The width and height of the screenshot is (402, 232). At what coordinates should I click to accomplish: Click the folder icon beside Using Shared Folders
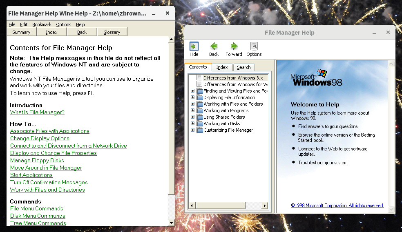[x=200, y=117]
